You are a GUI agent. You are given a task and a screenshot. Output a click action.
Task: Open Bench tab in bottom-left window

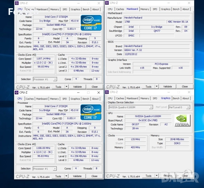(x=86, y=99)
